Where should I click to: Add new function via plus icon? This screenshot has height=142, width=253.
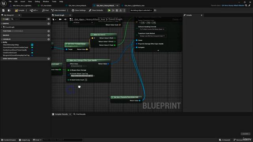coord(49,31)
